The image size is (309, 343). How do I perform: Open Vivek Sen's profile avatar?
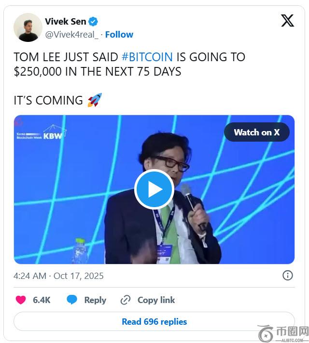[28, 27]
